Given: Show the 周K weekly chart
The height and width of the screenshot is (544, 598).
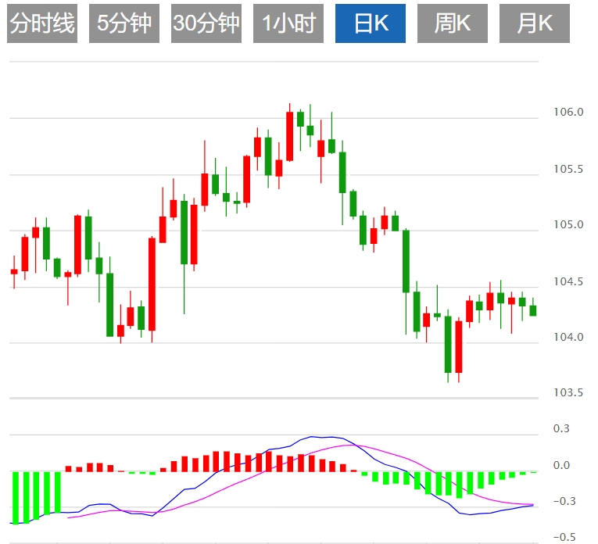Looking at the screenshot, I should 453,23.
